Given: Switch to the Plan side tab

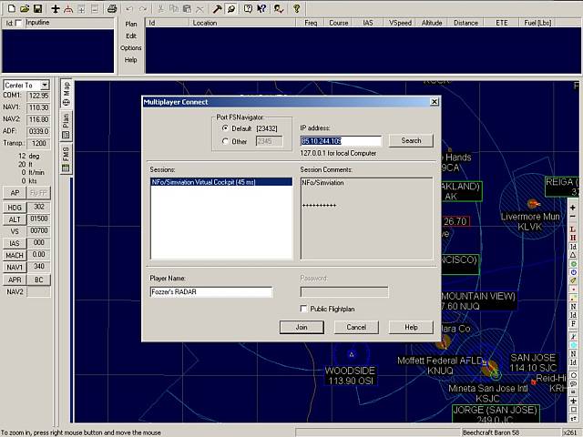Looking at the screenshot, I should (66, 122).
